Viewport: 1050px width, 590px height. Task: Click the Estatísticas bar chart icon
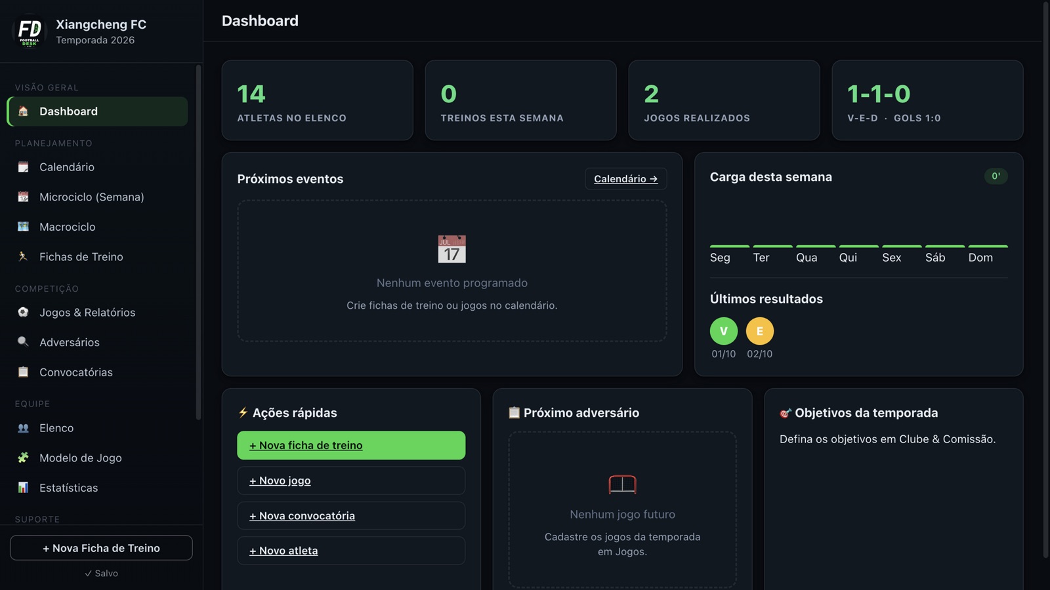[x=23, y=488]
